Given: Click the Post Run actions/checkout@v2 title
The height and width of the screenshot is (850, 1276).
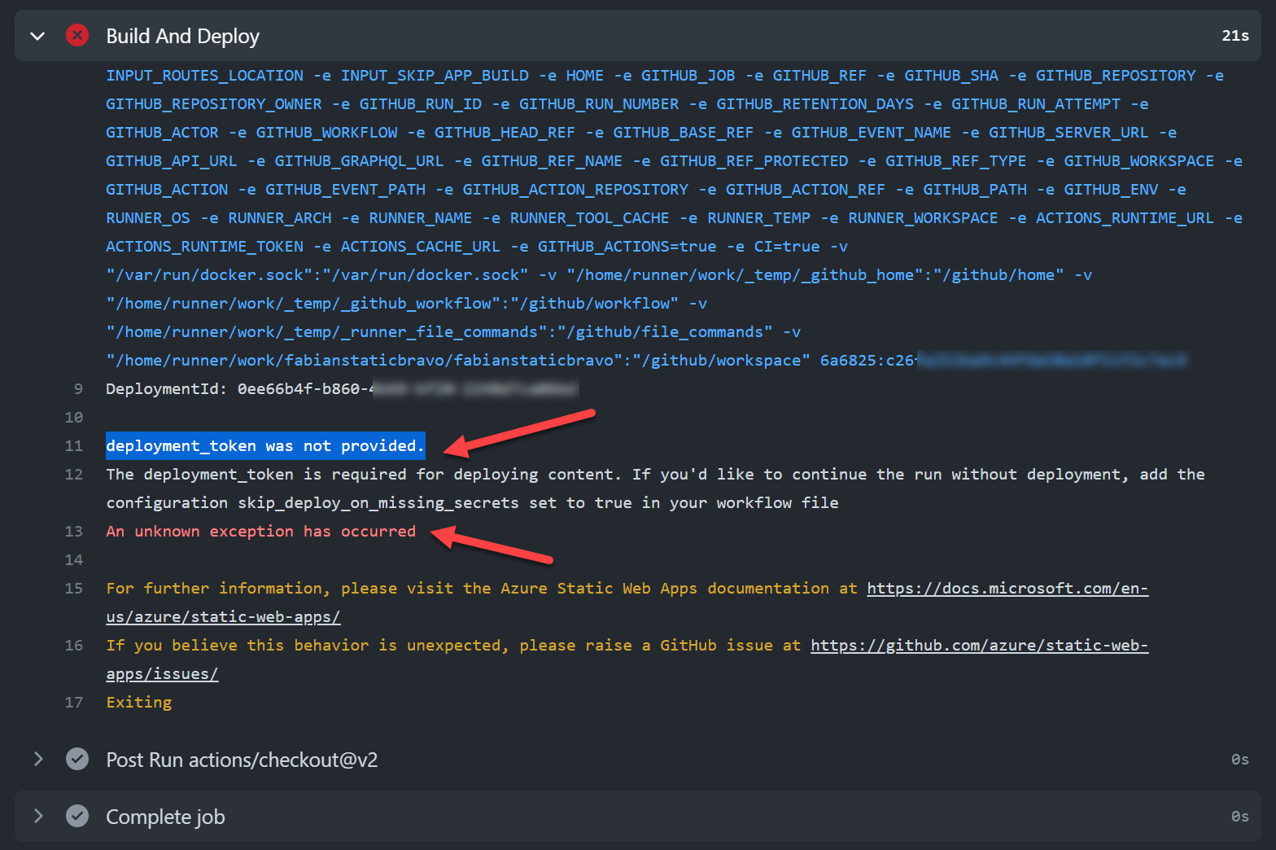Looking at the screenshot, I should tap(242, 760).
